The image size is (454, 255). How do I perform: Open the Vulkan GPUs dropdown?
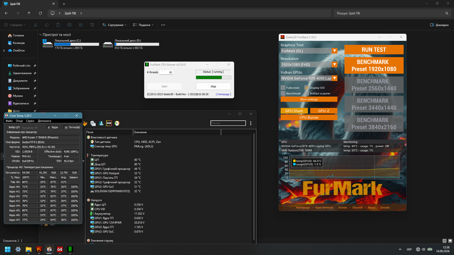(x=309, y=78)
